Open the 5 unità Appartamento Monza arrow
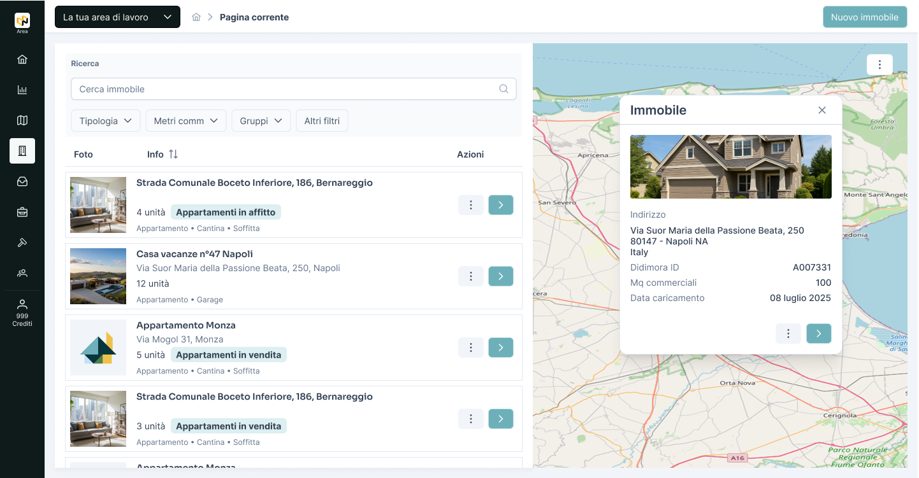Screen dimensions: 919x478 (x=501, y=348)
